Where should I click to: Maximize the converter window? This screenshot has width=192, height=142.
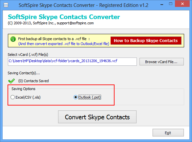(171, 4)
